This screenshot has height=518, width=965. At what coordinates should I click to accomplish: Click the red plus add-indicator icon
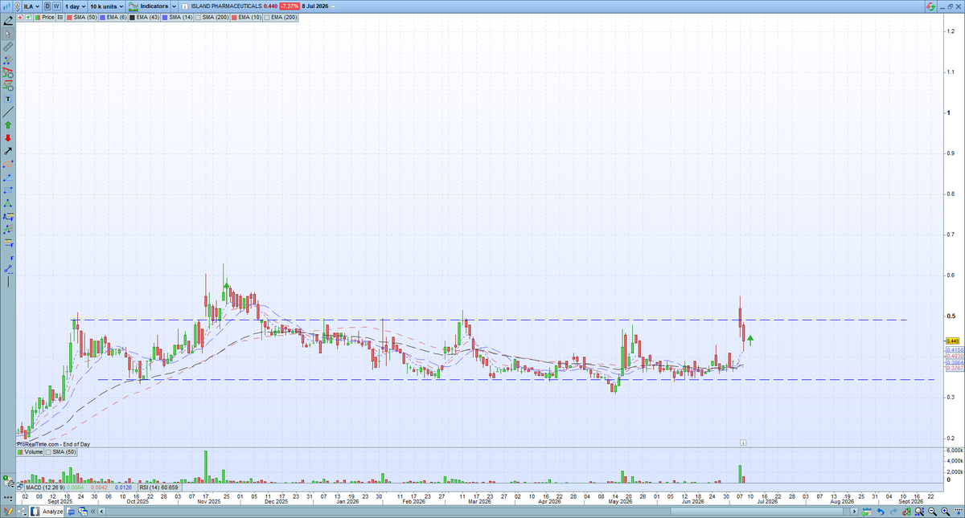(20, 17)
